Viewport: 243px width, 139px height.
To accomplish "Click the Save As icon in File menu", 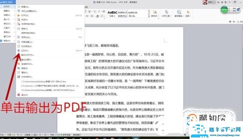I will click(x=19, y=37).
